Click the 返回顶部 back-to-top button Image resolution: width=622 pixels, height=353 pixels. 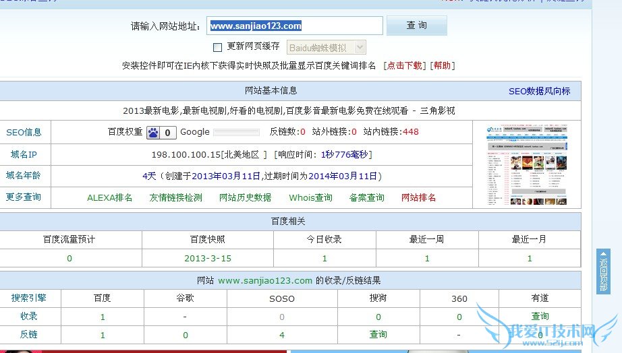point(603,271)
